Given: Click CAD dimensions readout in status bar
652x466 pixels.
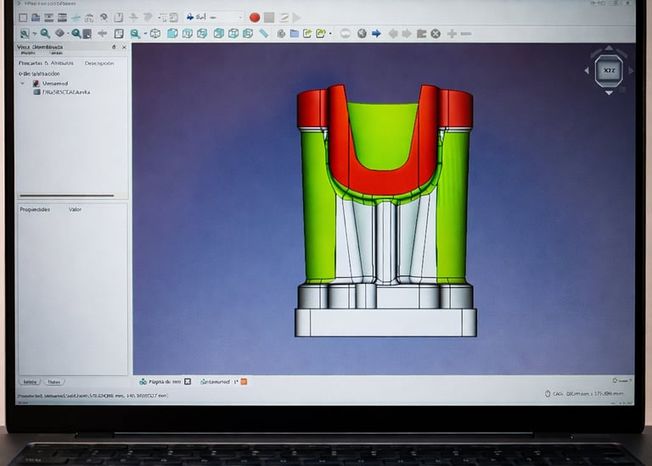Looking at the screenshot, I should pos(585,393).
